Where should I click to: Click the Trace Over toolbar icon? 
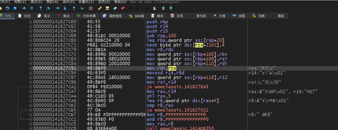tap(65, 8)
